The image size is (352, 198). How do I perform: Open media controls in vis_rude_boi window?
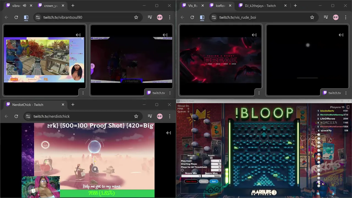(x=326, y=17)
